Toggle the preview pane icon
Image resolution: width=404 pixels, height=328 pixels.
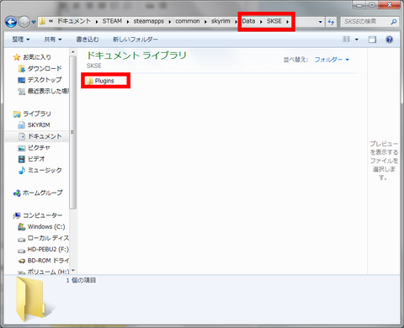[x=372, y=40]
